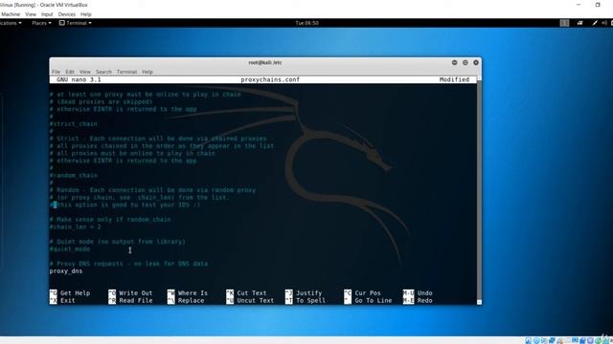The width and height of the screenshot is (613, 344).
Task: Click the Uncut Text shortcut label
Action: [256, 300]
